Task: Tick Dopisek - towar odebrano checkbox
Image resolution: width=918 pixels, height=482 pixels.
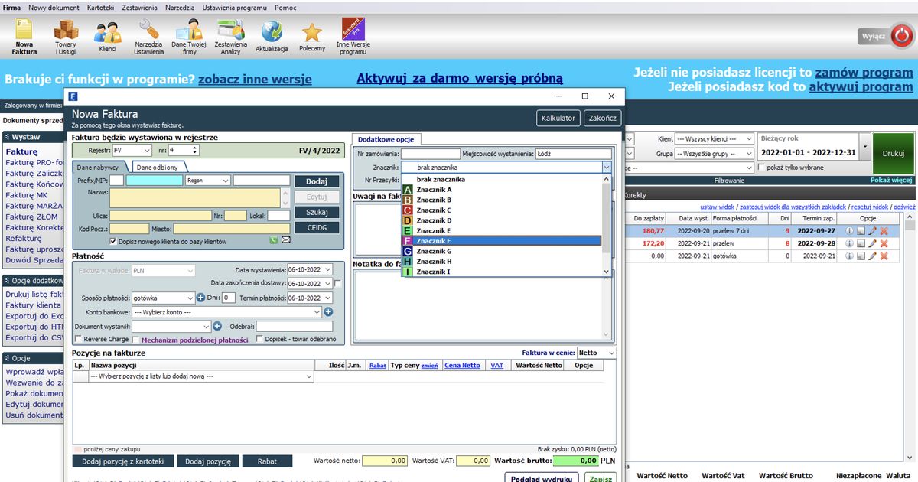Action: point(259,339)
